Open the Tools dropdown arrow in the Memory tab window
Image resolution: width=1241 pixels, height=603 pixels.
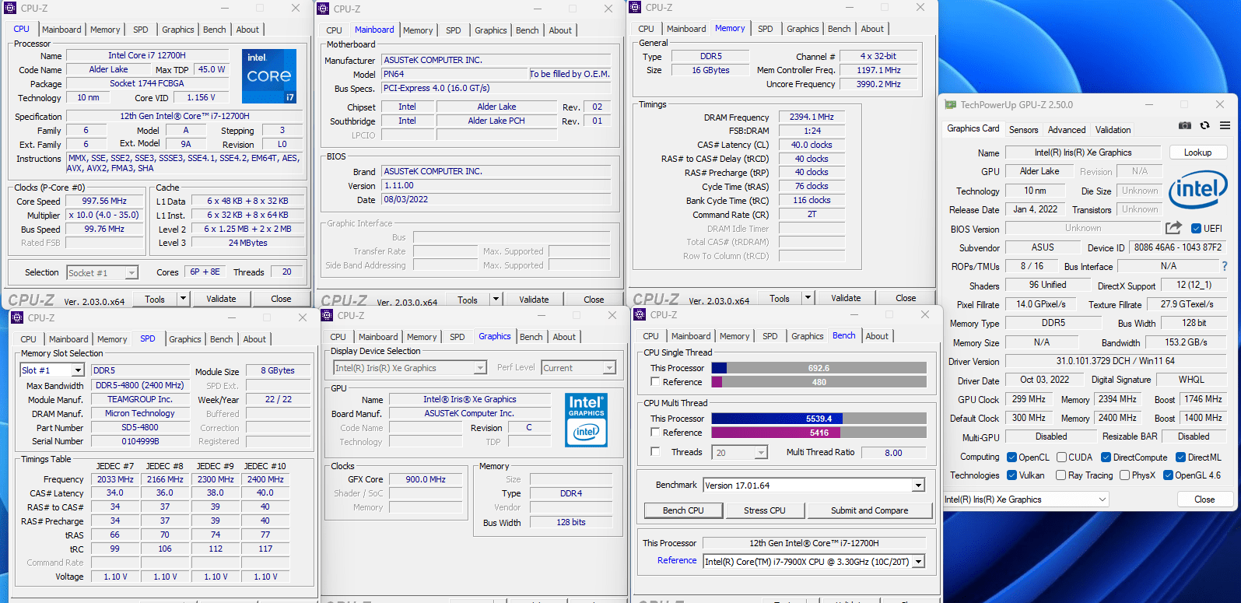pos(808,298)
